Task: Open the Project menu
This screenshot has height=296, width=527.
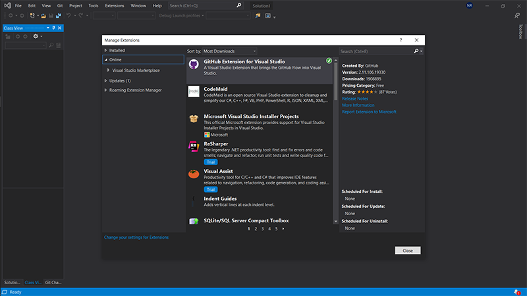Action: tap(75, 5)
